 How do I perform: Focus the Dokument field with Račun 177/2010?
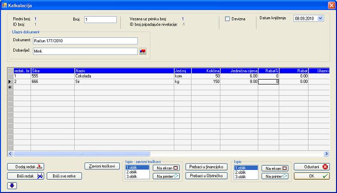click(x=85, y=41)
